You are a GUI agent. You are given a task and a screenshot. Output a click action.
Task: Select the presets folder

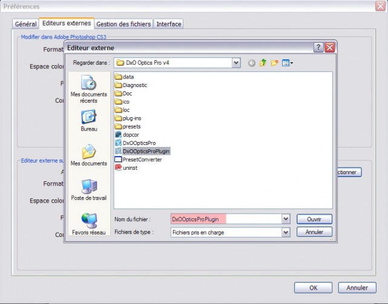coord(128,126)
